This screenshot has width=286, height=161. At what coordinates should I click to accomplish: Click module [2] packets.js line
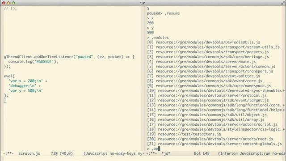pyautogui.click(x=208, y=52)
